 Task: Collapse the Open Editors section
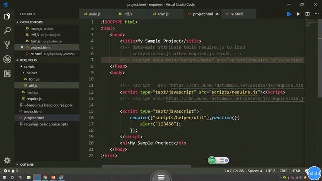click(18, 22)
